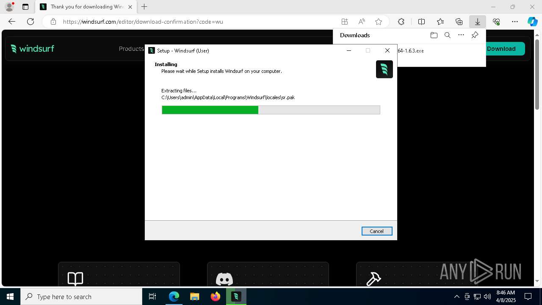Click the Extracting files path text
The width and height of the screenshot is (542, 305).
[228, 97]
